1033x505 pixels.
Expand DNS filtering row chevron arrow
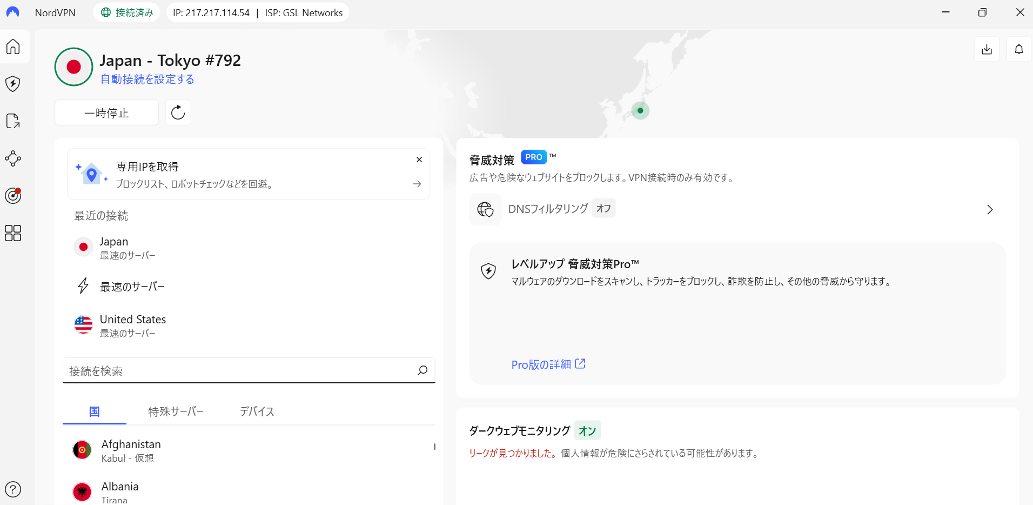pos(989,210)
